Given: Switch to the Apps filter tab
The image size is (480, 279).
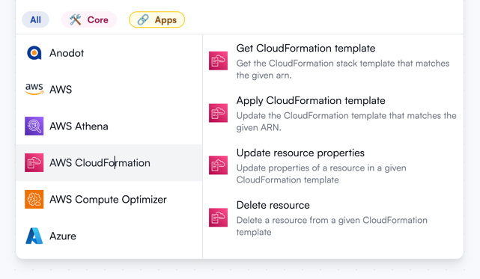Looking at the screenshot, I should point(157,20).
